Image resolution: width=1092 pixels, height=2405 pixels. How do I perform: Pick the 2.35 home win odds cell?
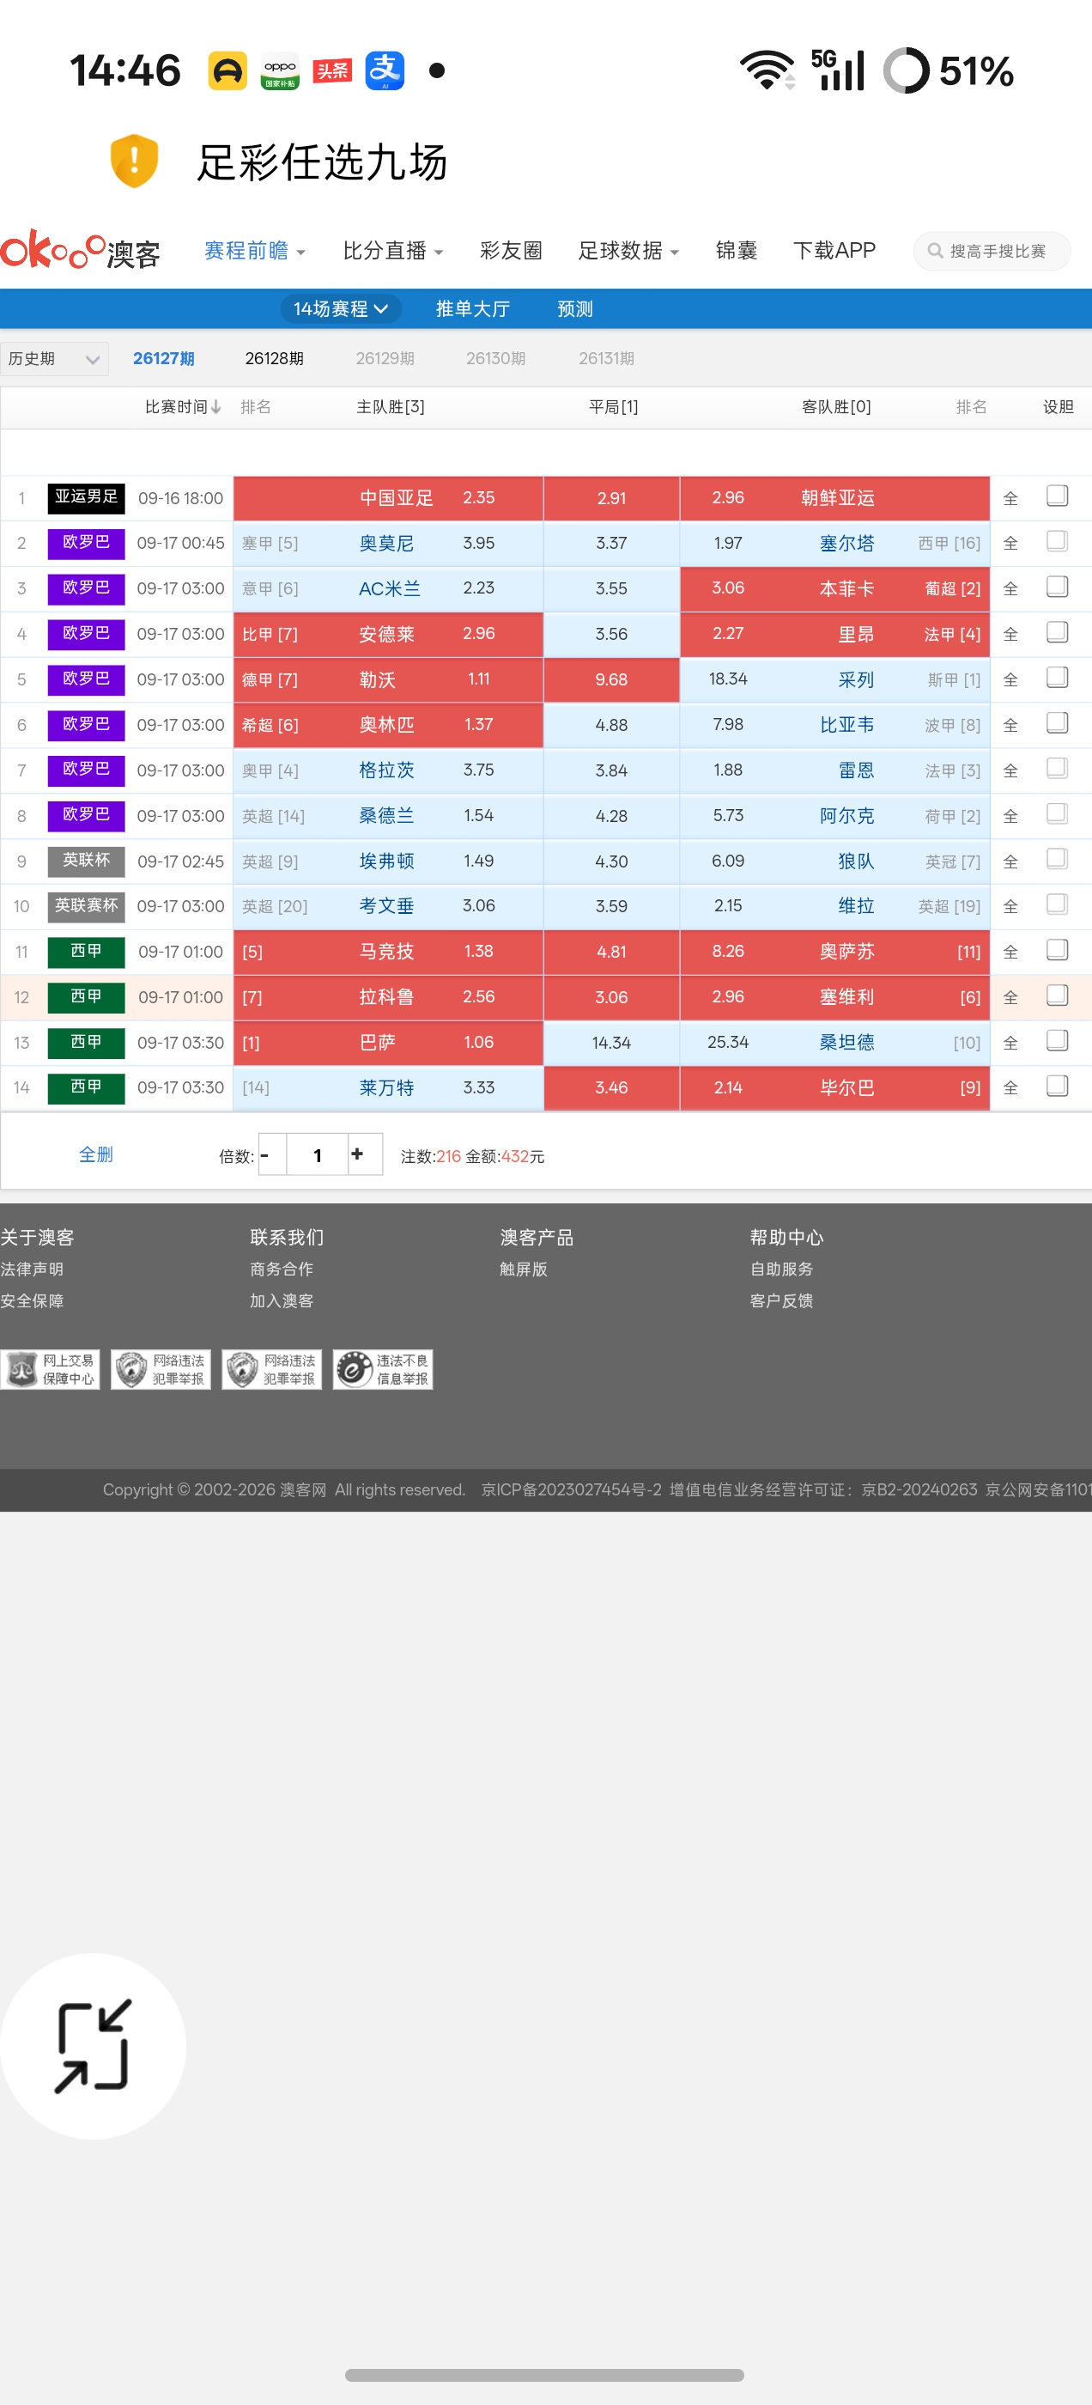pyautogui.click(x=479, y=497)
